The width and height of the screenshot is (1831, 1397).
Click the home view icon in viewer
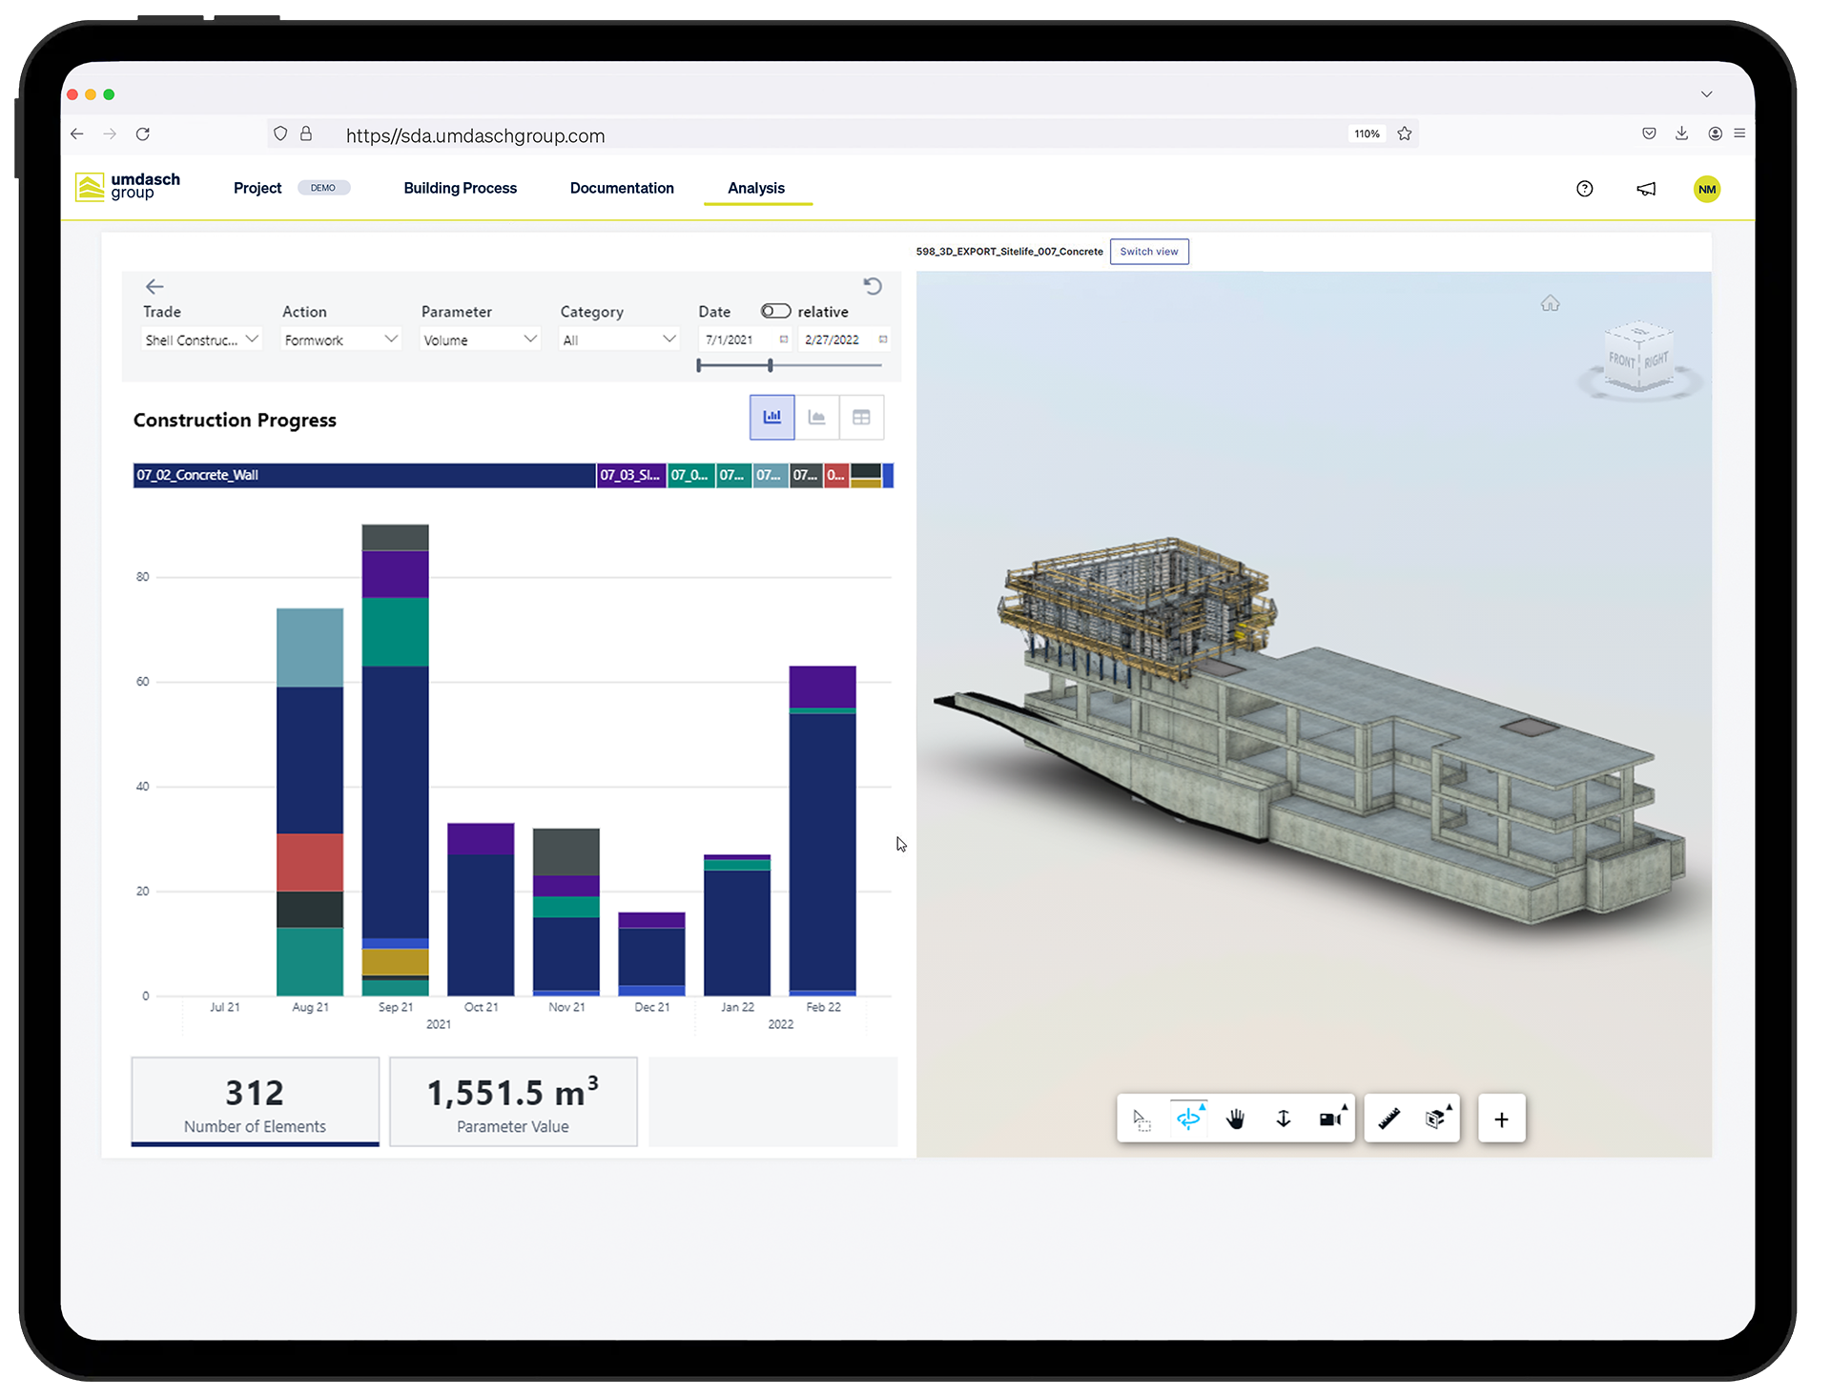(1550, 302)
